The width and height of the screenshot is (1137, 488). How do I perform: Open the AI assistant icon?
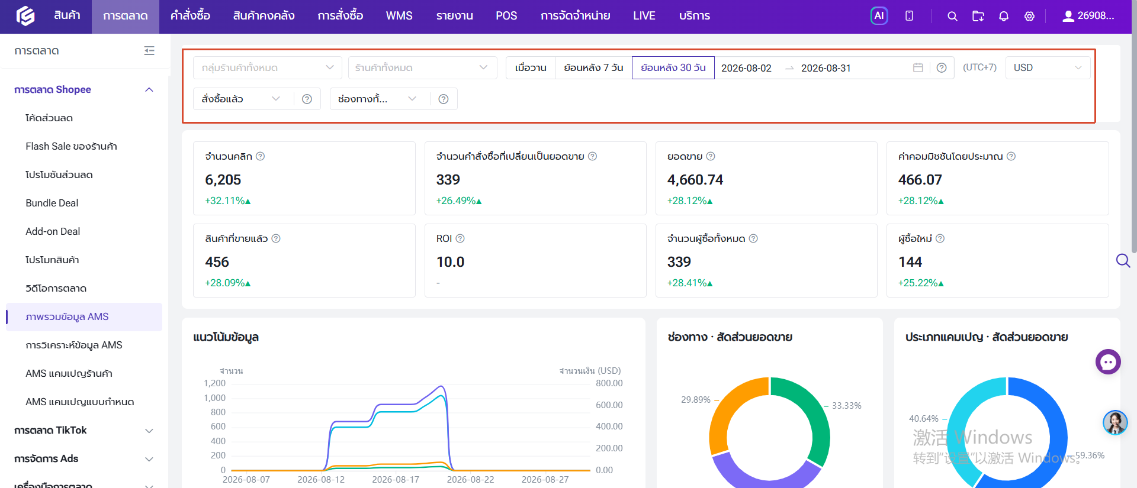879,16
